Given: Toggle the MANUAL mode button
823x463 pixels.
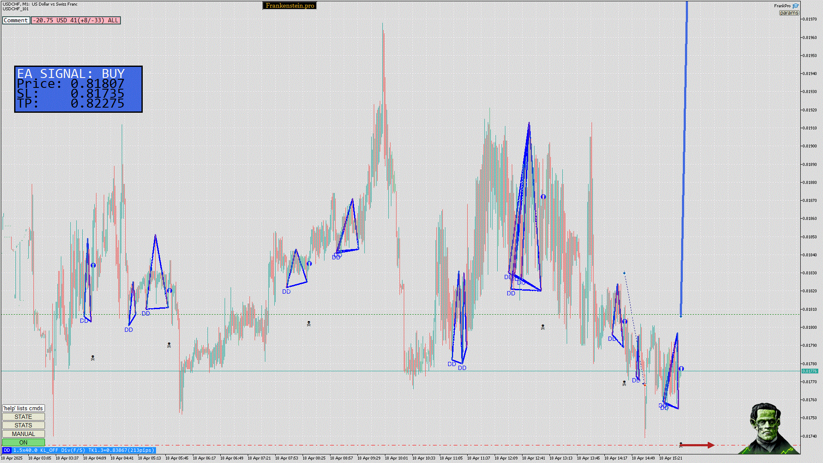Looking at the screenshot, I should tap(23, 434).
